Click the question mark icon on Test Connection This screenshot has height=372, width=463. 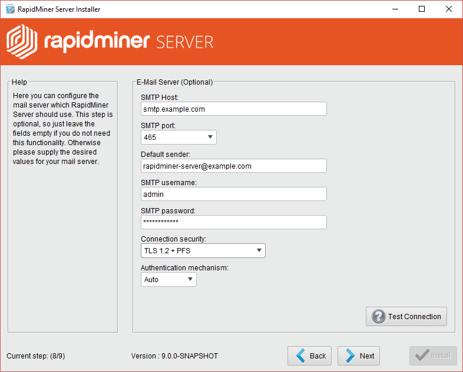(x=378, y=317)
